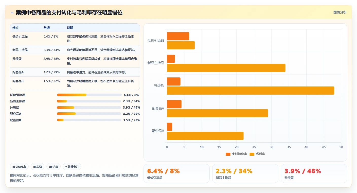Image resolution: width=357 pixels, height=193 pixels.
Task: Select the 数据卡片 tag chip
Action: tap(72, 167)
